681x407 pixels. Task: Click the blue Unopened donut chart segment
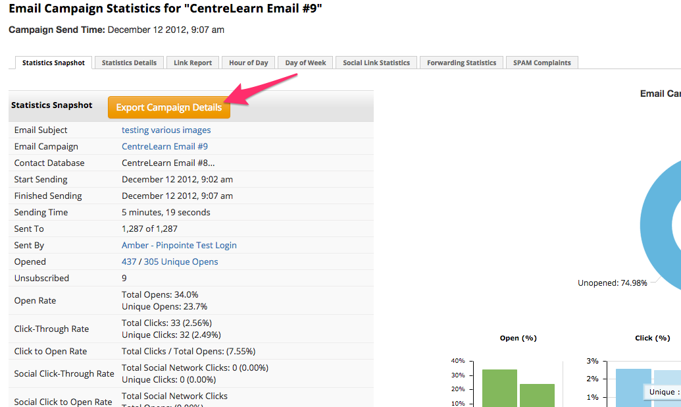click(x=655, y=226)
